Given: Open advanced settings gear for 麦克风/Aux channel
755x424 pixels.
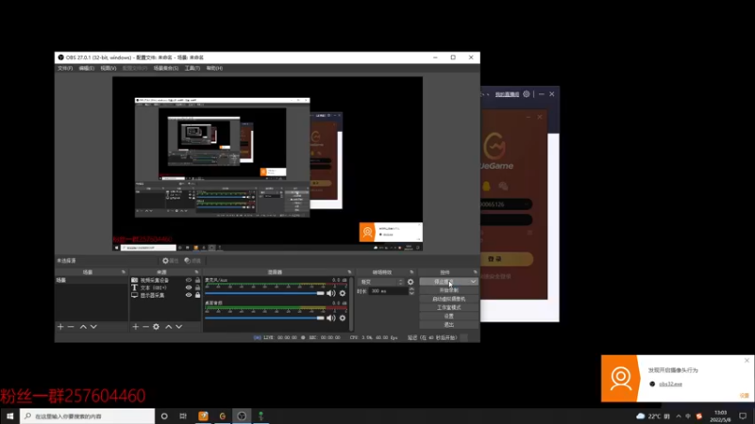Looking at the screenshot, I should tap(343, 293).
